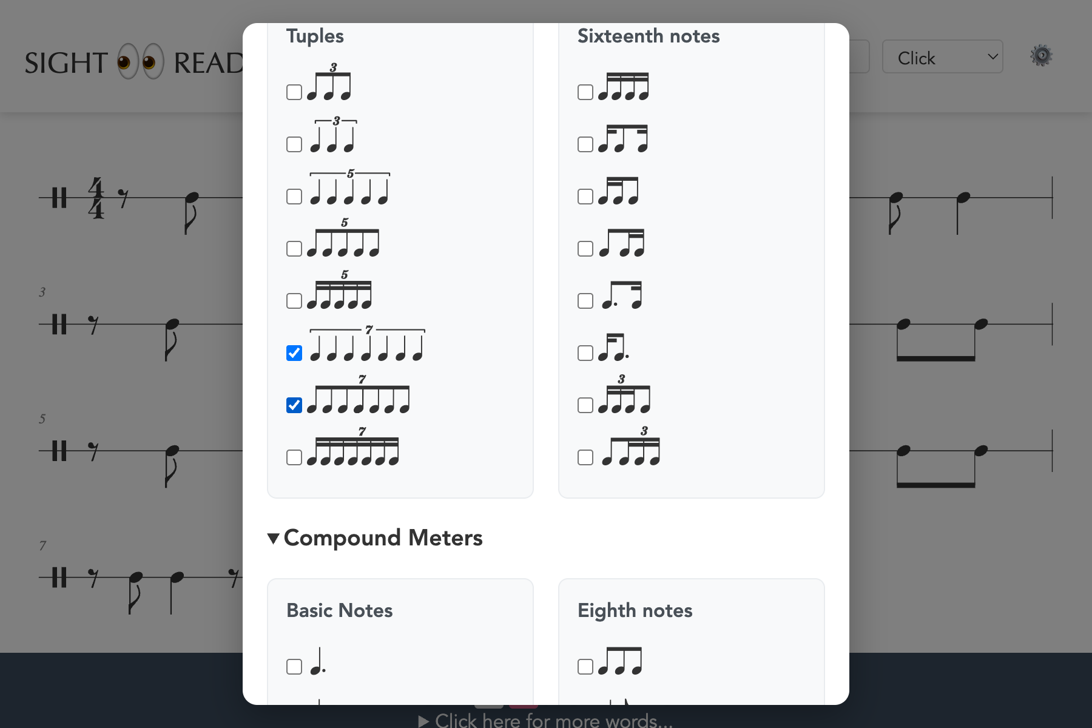
Task: Enable the sixteenth–dotted eighth checkbox
Action: tap(585, 353)
